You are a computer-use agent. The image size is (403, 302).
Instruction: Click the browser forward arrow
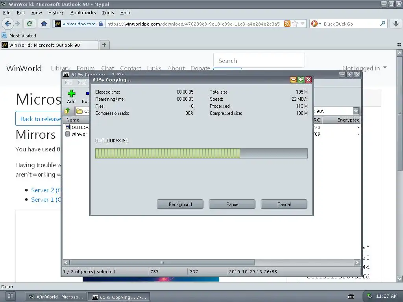18,24
